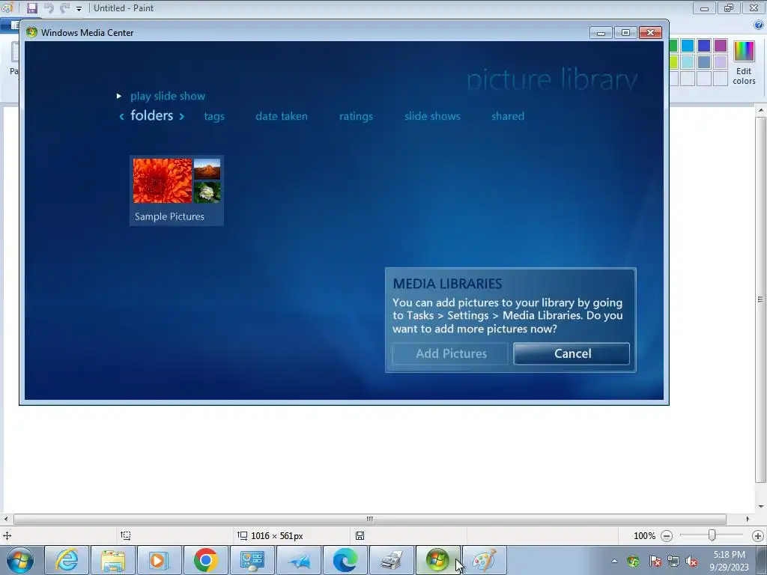
Task: Launch Google Chrome from the taskbar
Action: coord(205,560)
